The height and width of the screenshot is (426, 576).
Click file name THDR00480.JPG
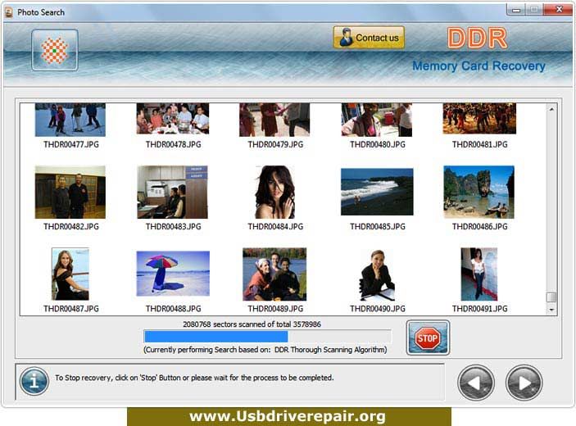click(377, 145)
